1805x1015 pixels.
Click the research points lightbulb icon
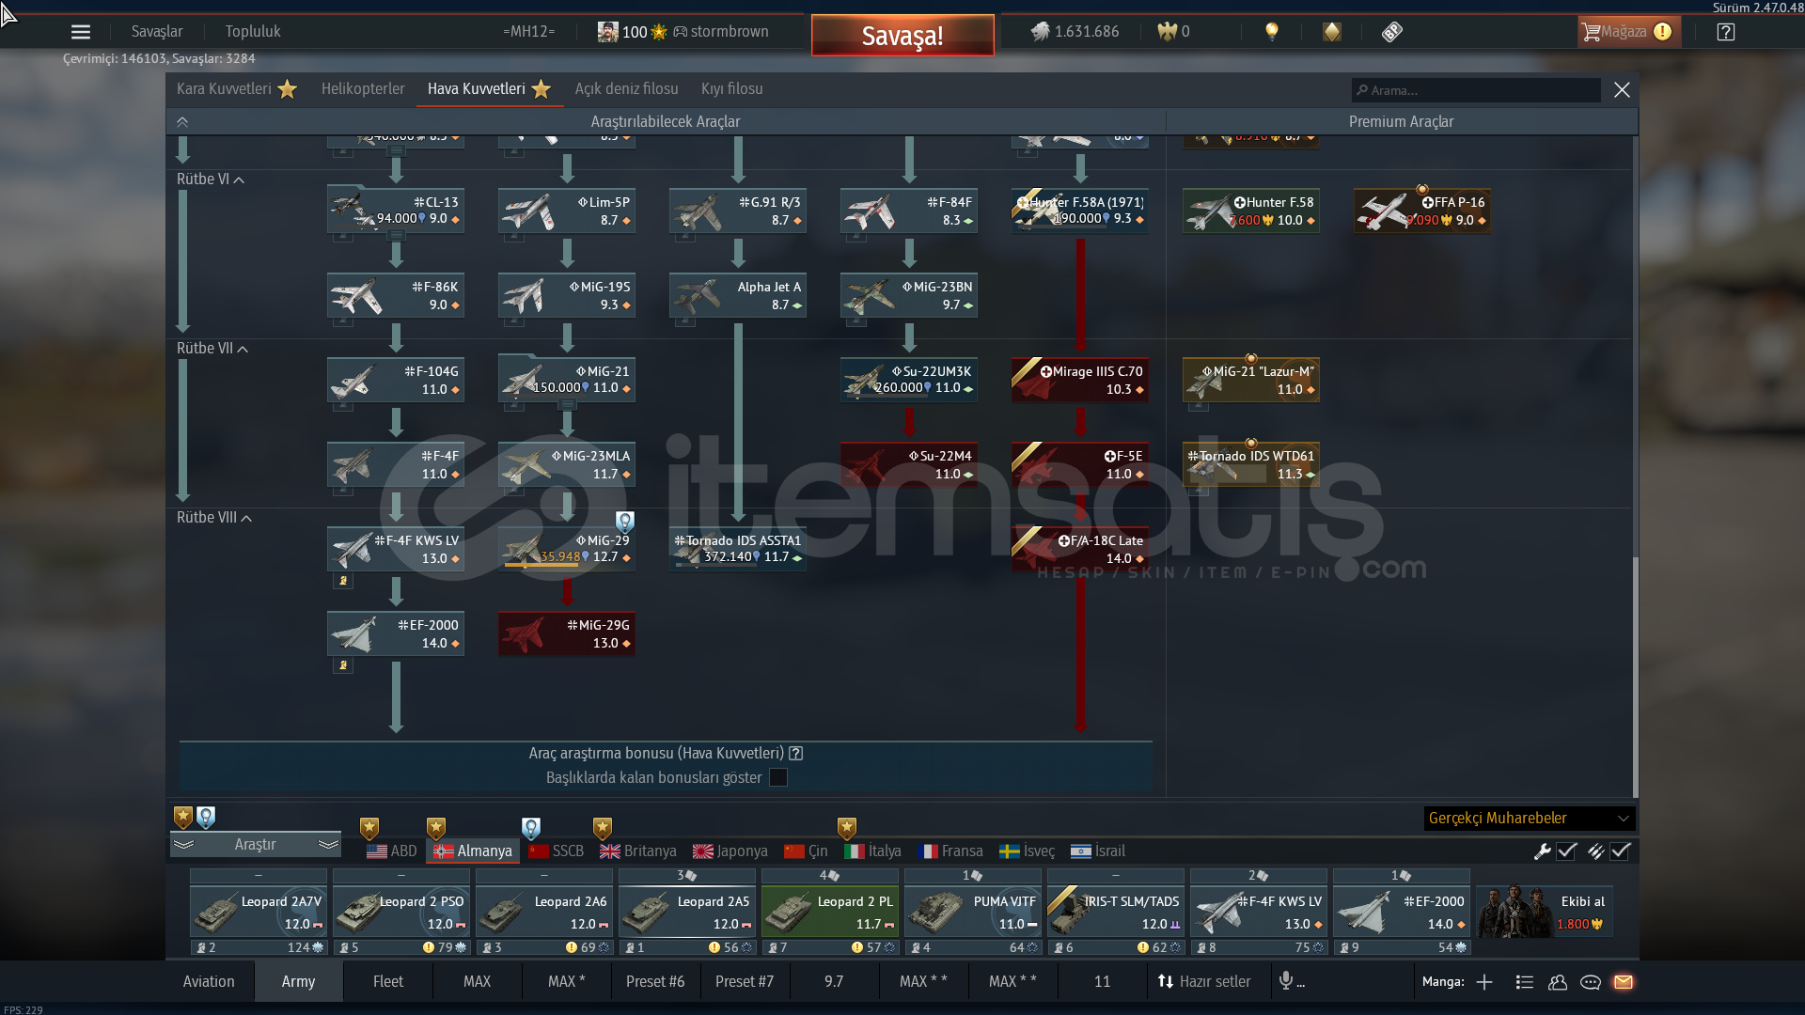coord(1272,32)
